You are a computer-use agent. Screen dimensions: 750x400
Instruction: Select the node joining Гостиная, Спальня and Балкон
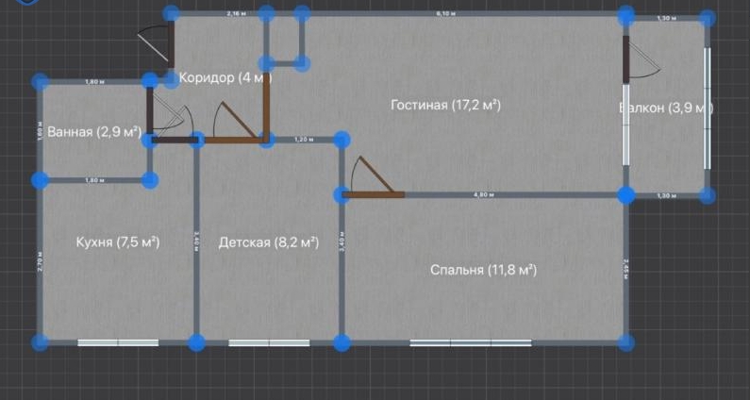pyautogui.click(x=626, y=195)
